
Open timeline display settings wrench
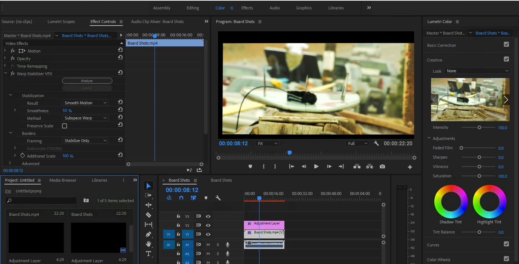(x=218, y=198)
